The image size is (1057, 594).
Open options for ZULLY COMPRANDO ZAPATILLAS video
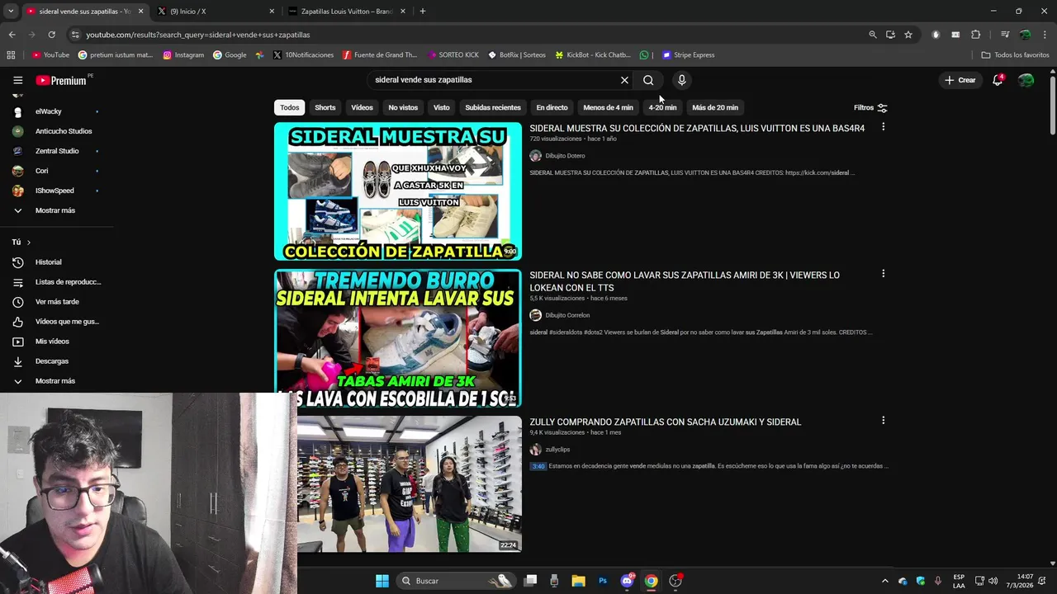(883, 421)
